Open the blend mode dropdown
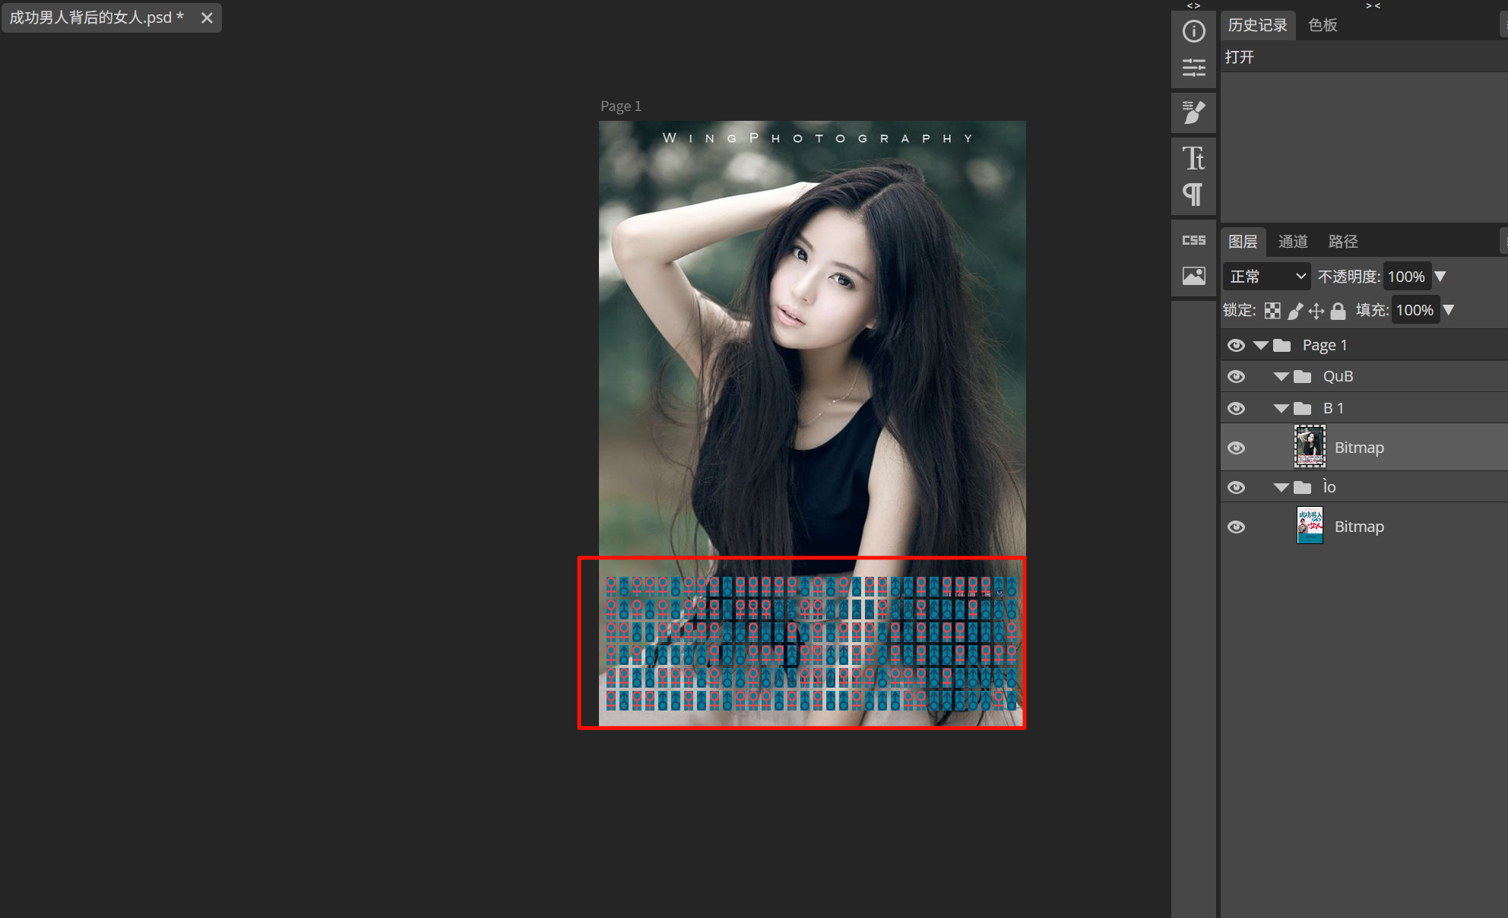The height and width of the screenshot is (918, 1508). 1266,277
